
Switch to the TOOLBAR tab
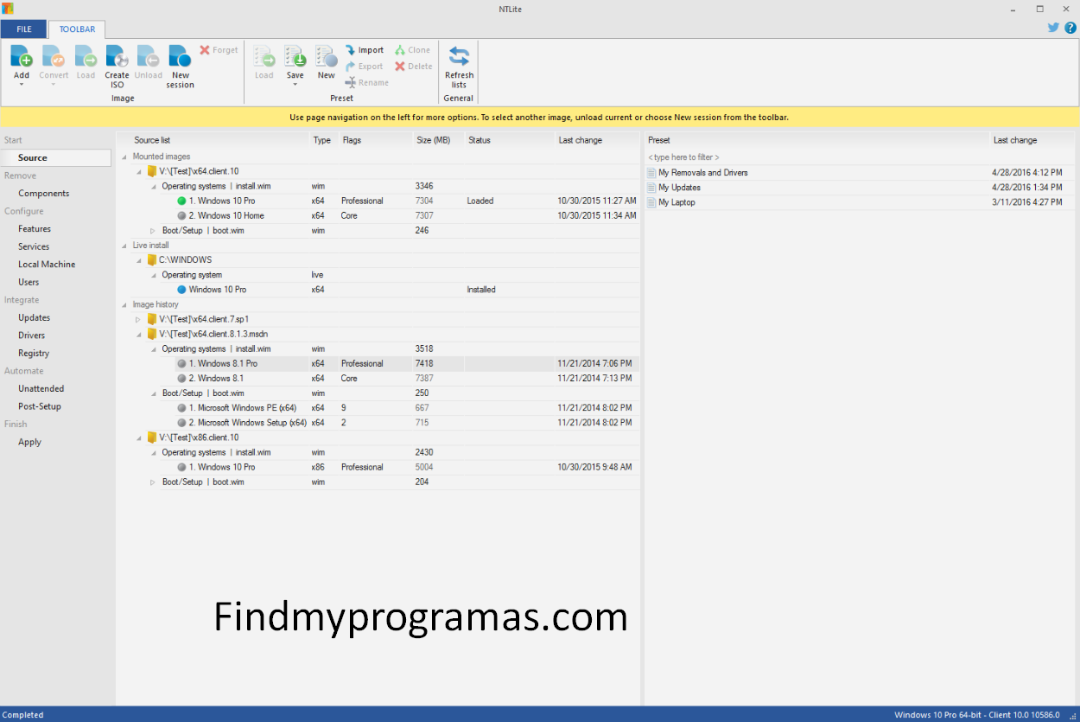coord(77,29)
